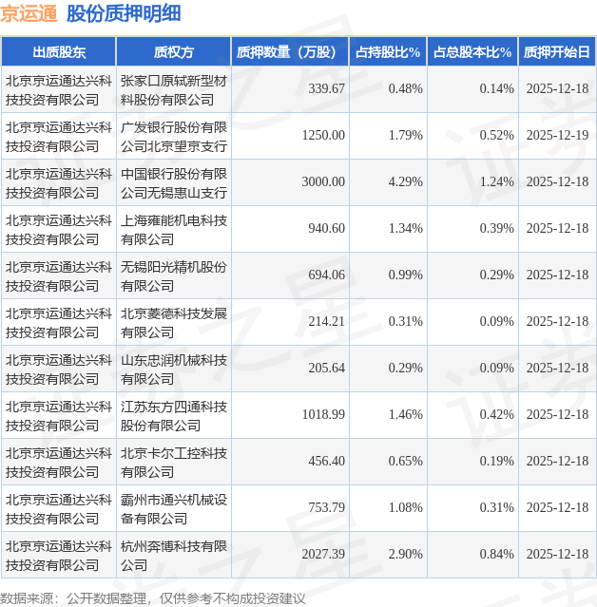Click pledge quantity 753.79

coord(326,507)
